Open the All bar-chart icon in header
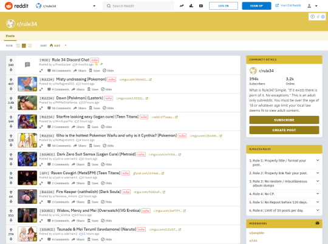328x244 pixels. tap(191, 6)
